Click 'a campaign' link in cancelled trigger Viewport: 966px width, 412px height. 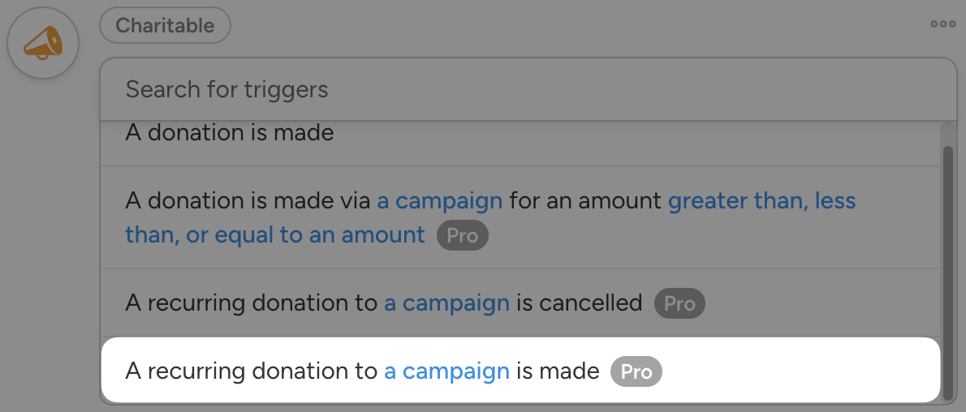point(446,303)
